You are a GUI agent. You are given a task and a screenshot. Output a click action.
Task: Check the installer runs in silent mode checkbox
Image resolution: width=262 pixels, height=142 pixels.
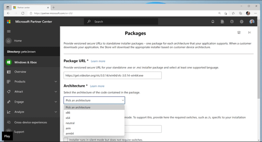click(66, 140)
